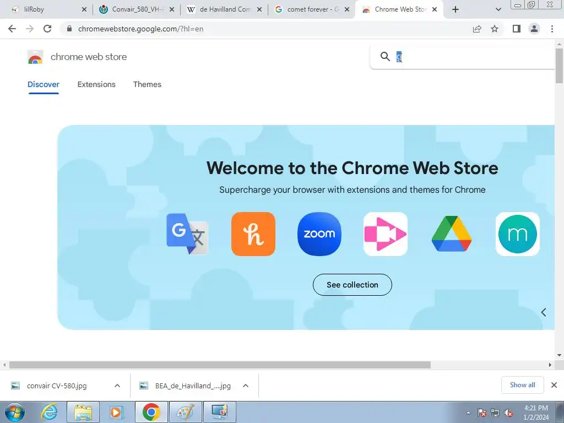The height and width of the screenshot is (423, 564).
Task: Click the pink video recorder extension icon
Action: tap(385, 234)
